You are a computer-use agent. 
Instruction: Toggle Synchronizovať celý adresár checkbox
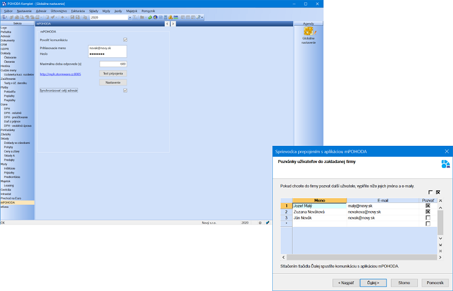[125, 90]
